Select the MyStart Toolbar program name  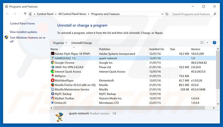point(64,98)
